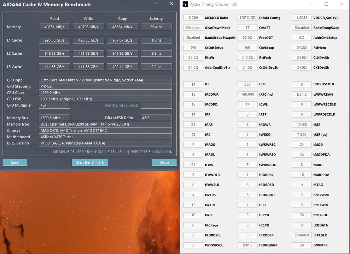350x254 pixels.
Task: Click the RttPark value 240.0Ω
Action: 247,58
